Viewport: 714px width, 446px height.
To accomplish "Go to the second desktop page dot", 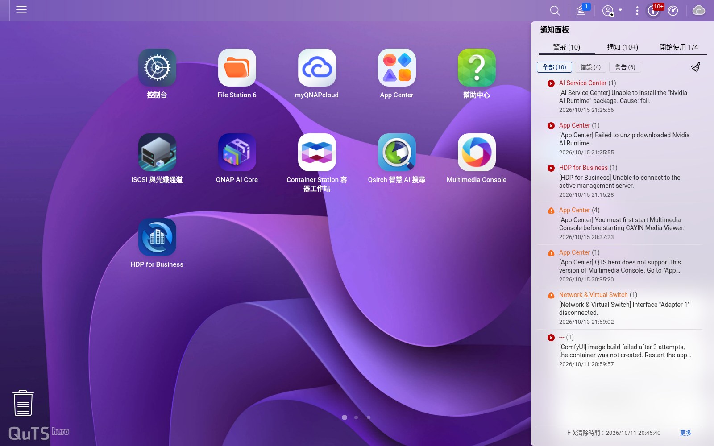I will click(356, 417).
